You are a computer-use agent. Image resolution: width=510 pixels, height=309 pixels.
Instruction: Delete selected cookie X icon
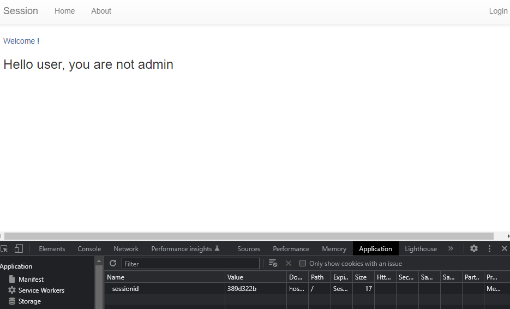[x=289, y=263]
